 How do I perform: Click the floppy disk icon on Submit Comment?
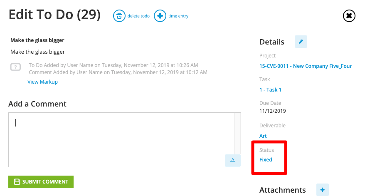tap(17, 182)
